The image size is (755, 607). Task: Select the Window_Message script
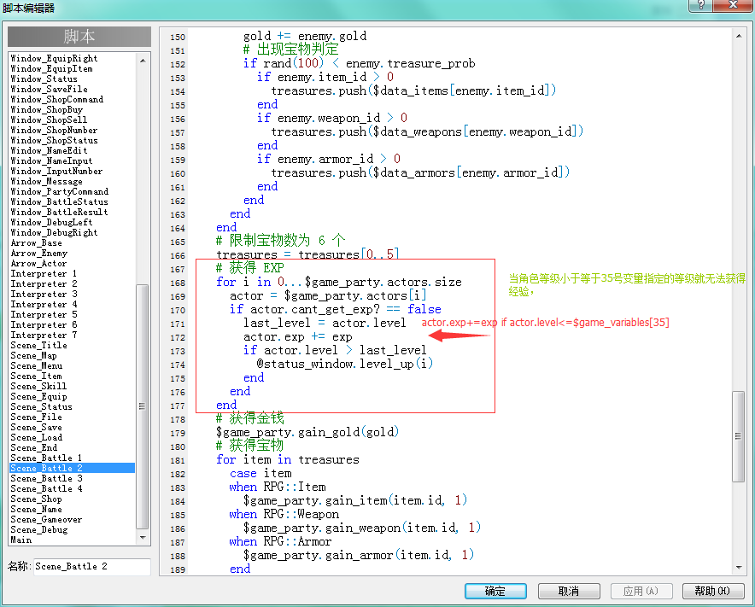(47, 182)
